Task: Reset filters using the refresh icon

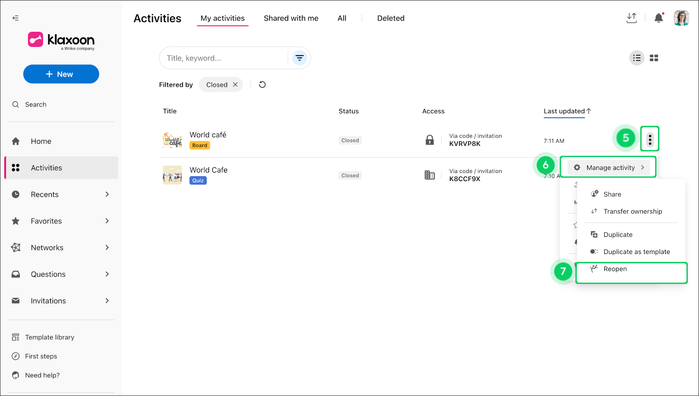Action: (x=262, y=84)
